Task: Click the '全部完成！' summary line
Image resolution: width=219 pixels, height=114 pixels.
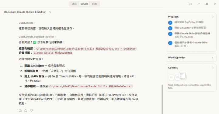Action: [42, 42]
